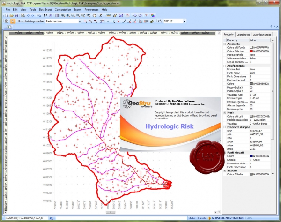Switch to the Overflown areas tab
Viewport: 281px width, 222px height.
262,34
